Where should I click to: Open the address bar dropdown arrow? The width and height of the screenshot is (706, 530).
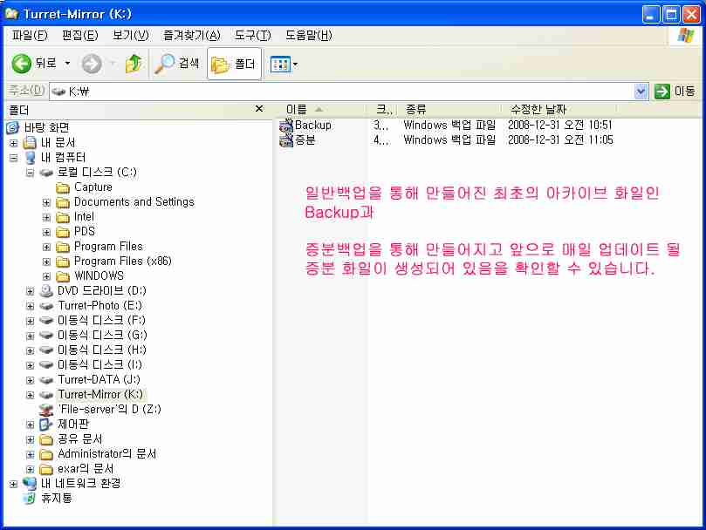tap(641, 91)
